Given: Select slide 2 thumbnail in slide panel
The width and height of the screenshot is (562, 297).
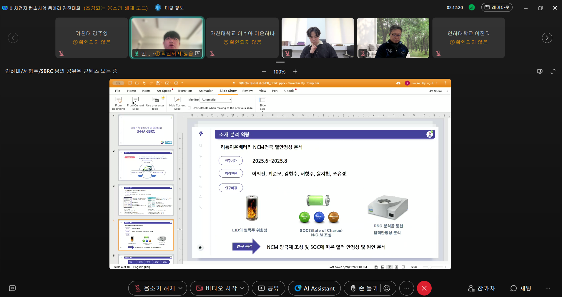Looking at the screenshot, I should [146, 165].
